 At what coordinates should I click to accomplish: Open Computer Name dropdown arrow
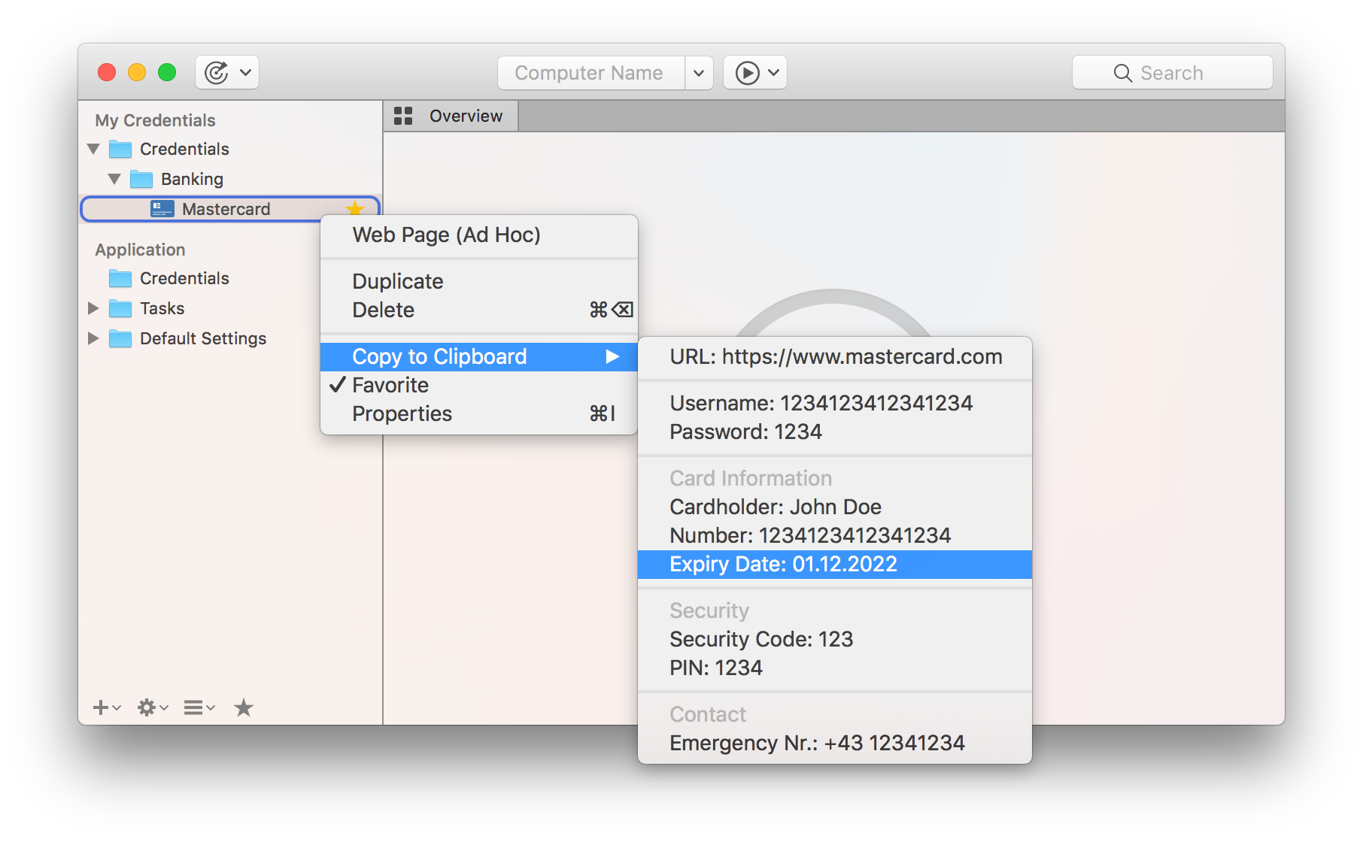pos(699,73)
